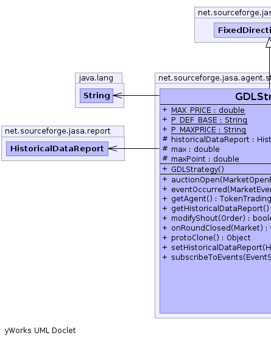Click the GDLStrategy class title
The width and height of the screenshot is (271, 341).
[253, 96]
